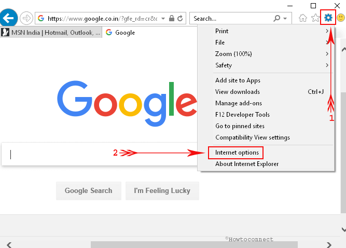The image size is (346, 248).
Task: Switch to the MSN India tab
Action: (51, 33)
